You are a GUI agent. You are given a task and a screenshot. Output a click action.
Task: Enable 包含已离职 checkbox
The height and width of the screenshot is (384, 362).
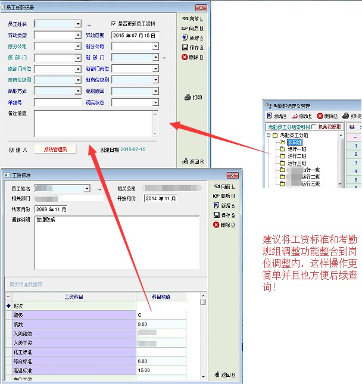(x=314, y=127)
